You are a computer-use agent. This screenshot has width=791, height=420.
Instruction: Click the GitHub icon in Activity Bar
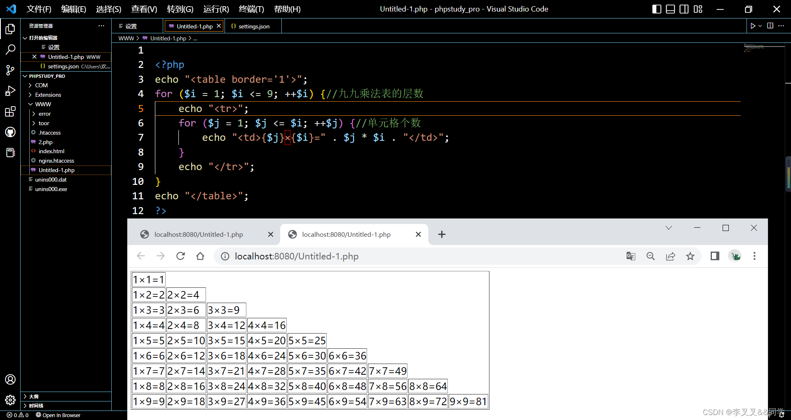[x=10, y=132]
